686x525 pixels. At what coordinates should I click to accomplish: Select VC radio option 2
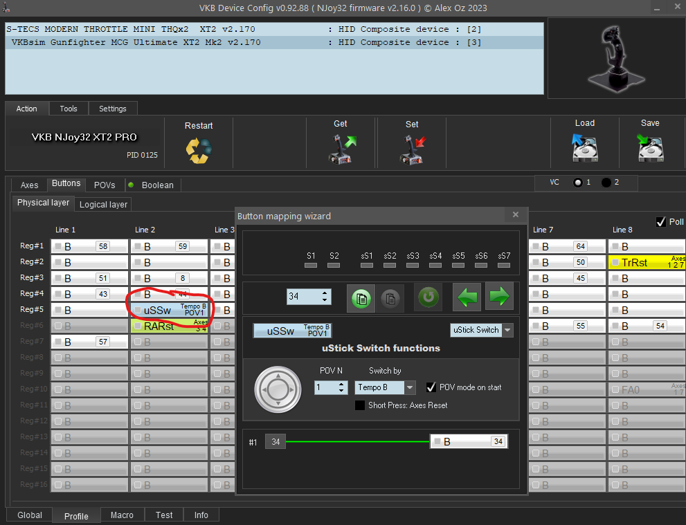click(606, 183)
